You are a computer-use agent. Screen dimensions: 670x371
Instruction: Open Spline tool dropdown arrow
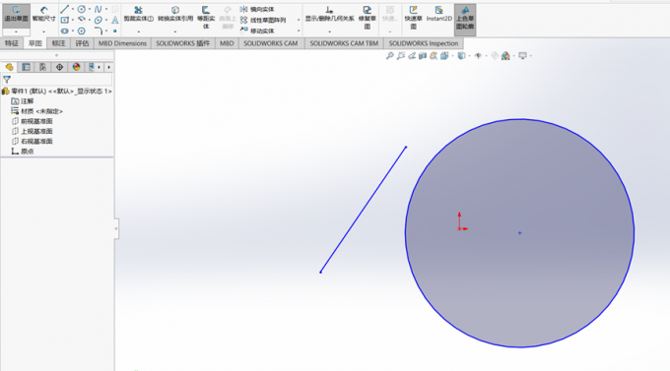(x=106, y=9)
